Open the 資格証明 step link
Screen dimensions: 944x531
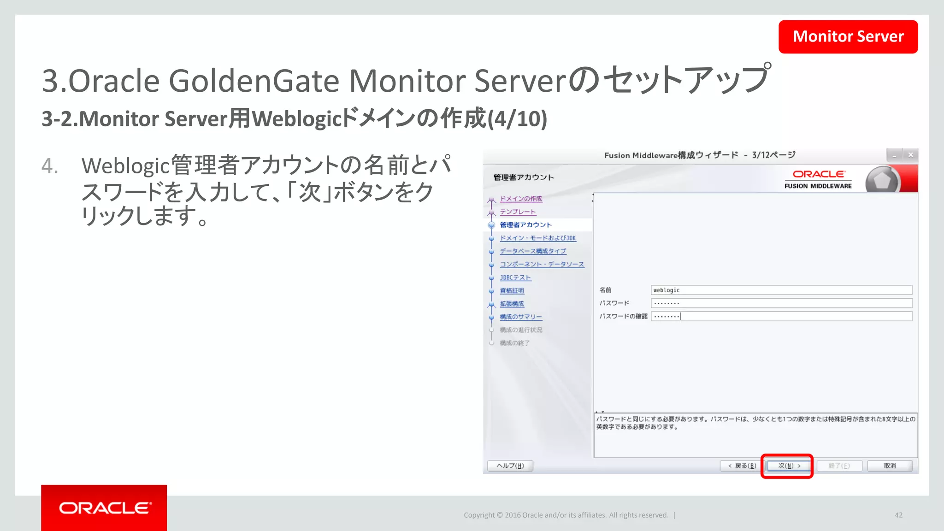(512, 290)
